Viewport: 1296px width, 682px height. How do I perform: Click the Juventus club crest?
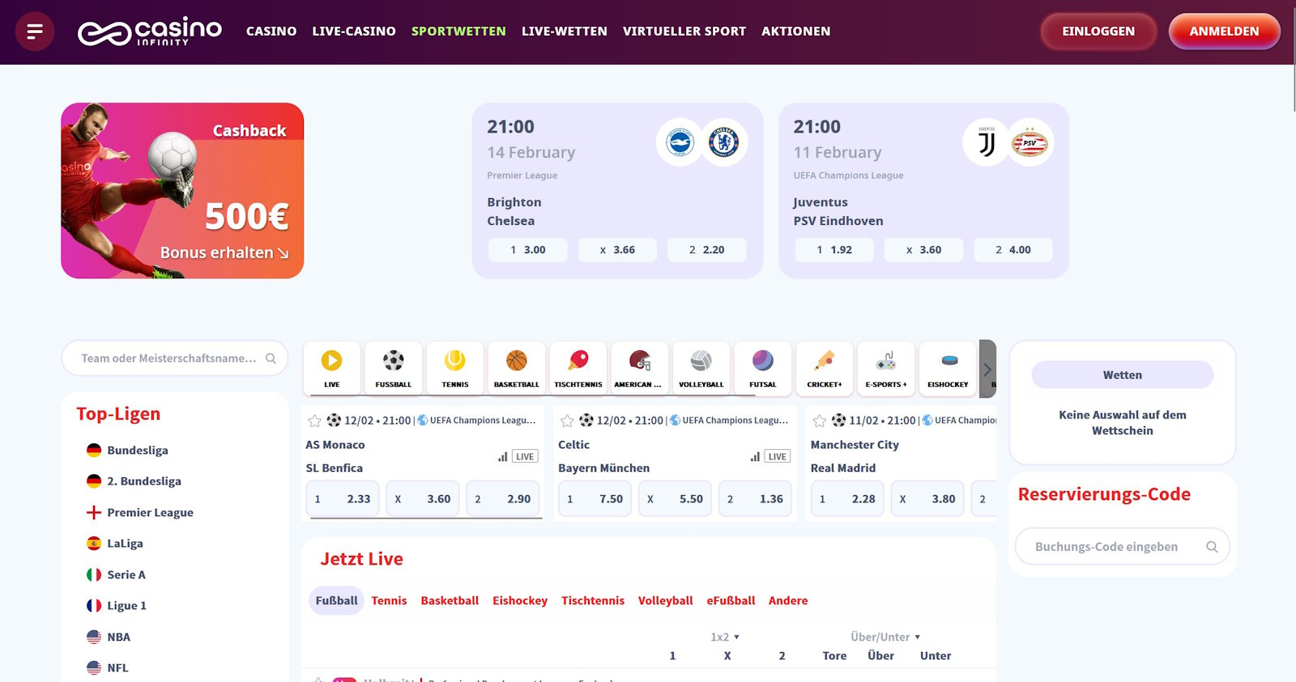986,142
